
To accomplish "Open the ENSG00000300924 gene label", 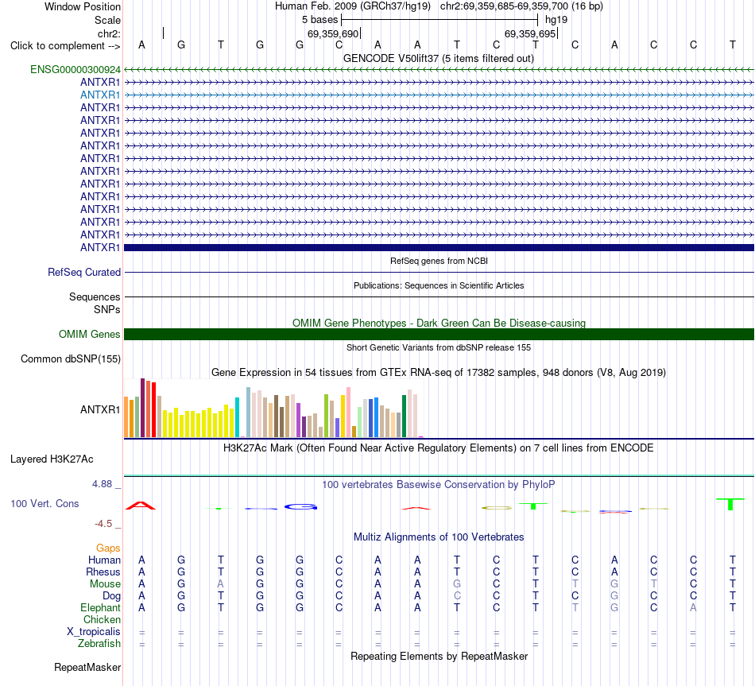I will click(75, 69).
